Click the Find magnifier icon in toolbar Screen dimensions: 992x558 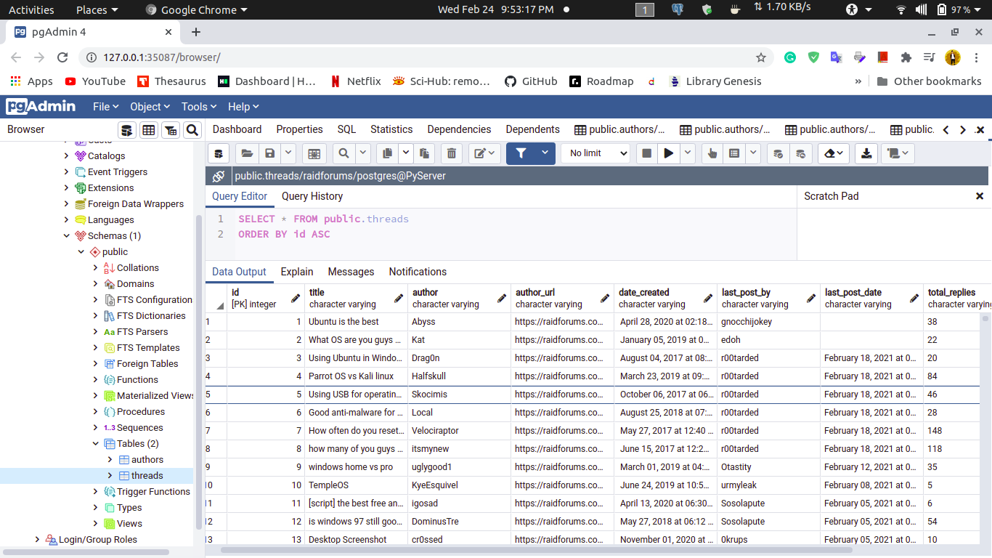pos(344,153)
